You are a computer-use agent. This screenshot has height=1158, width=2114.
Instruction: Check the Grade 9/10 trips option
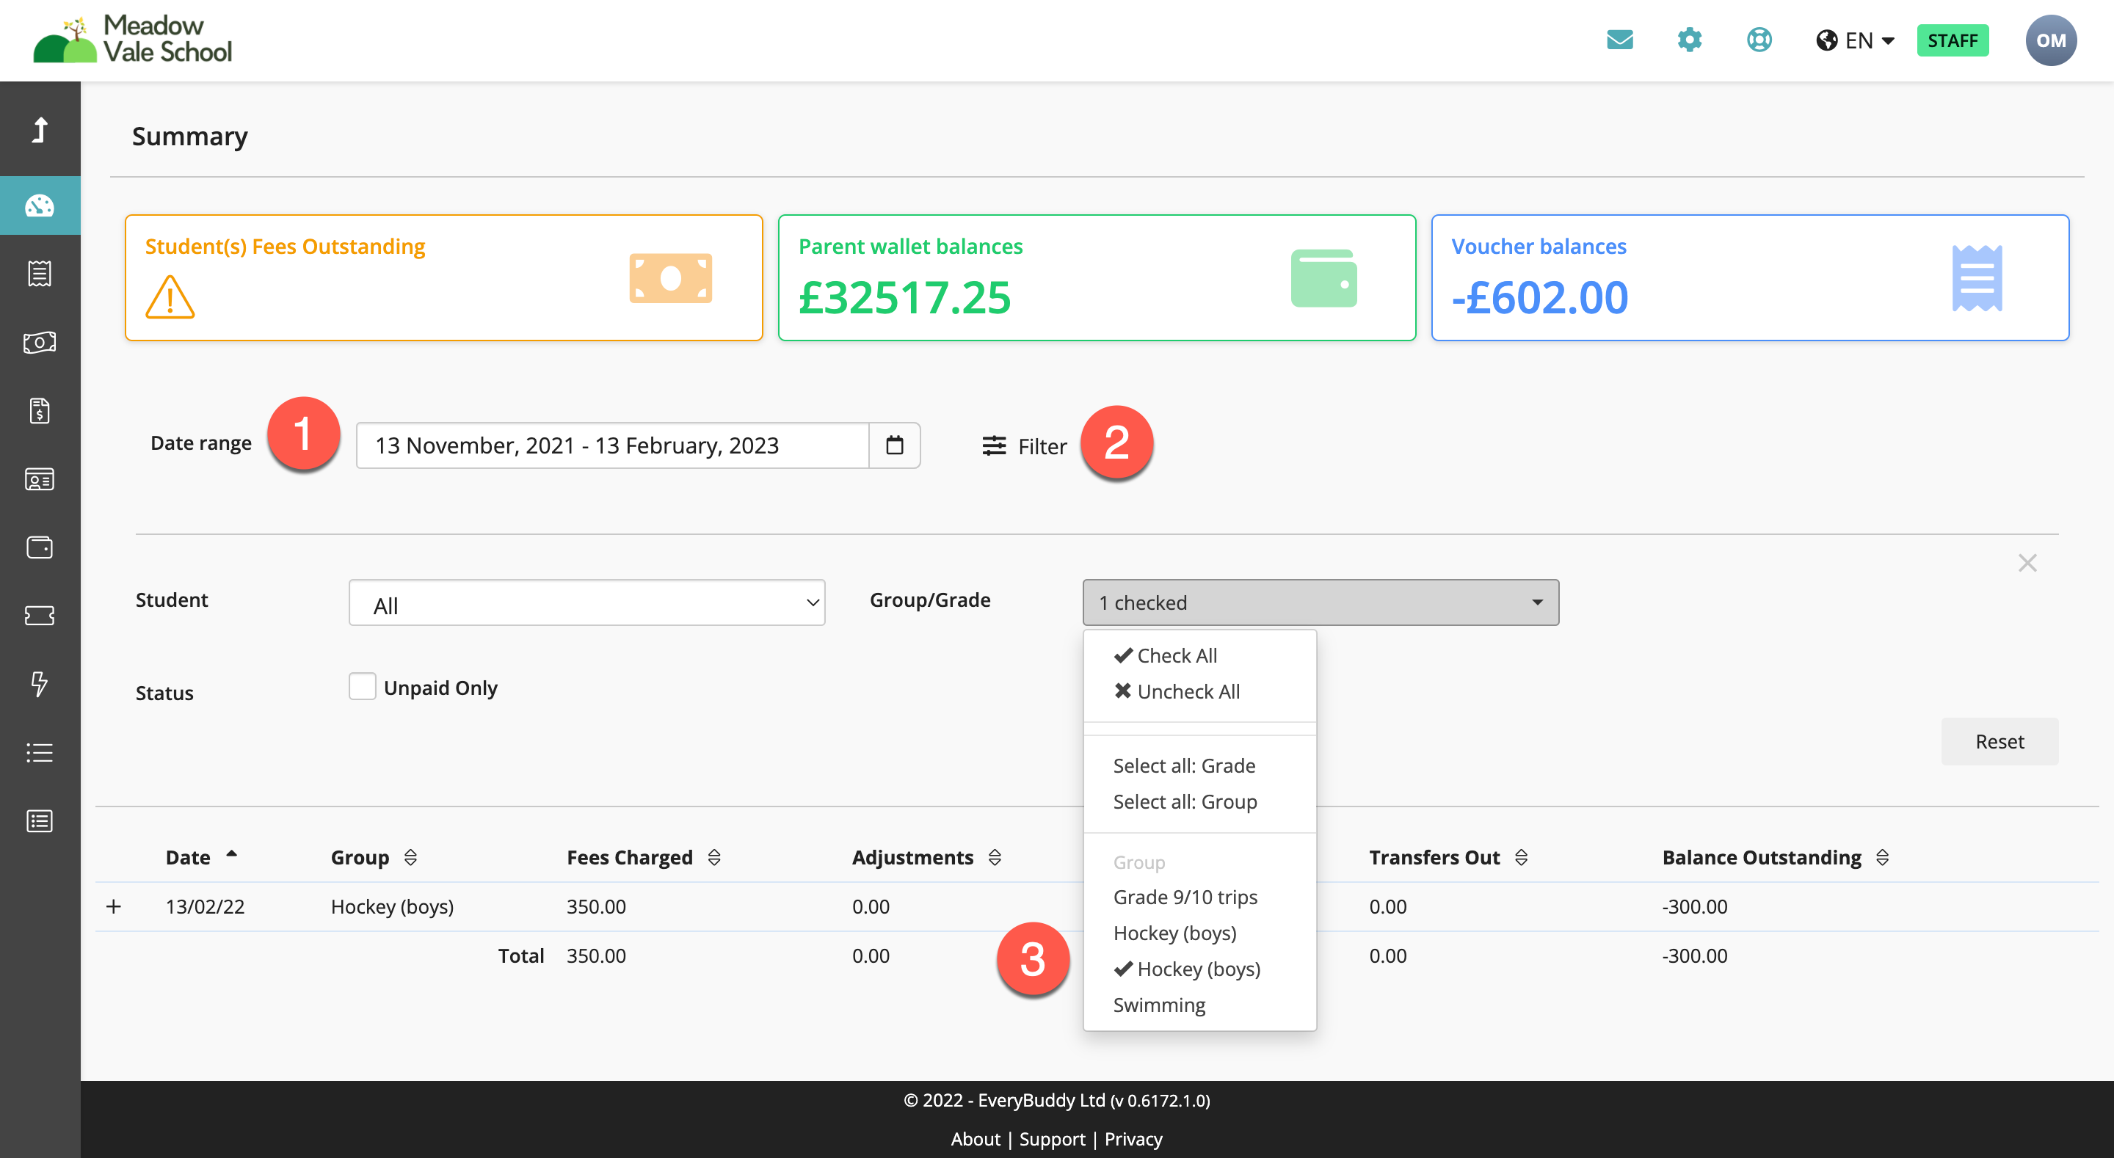pos(1185,897)
